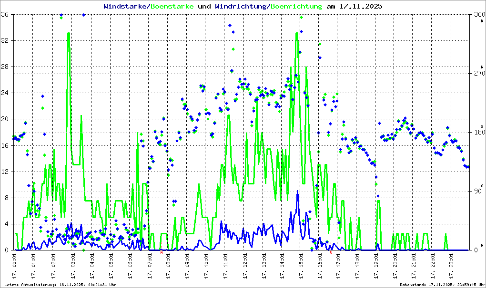Click the 17. 06:01 time axis label
This screenshot has width=486, height=288.
tap(130, 266)
